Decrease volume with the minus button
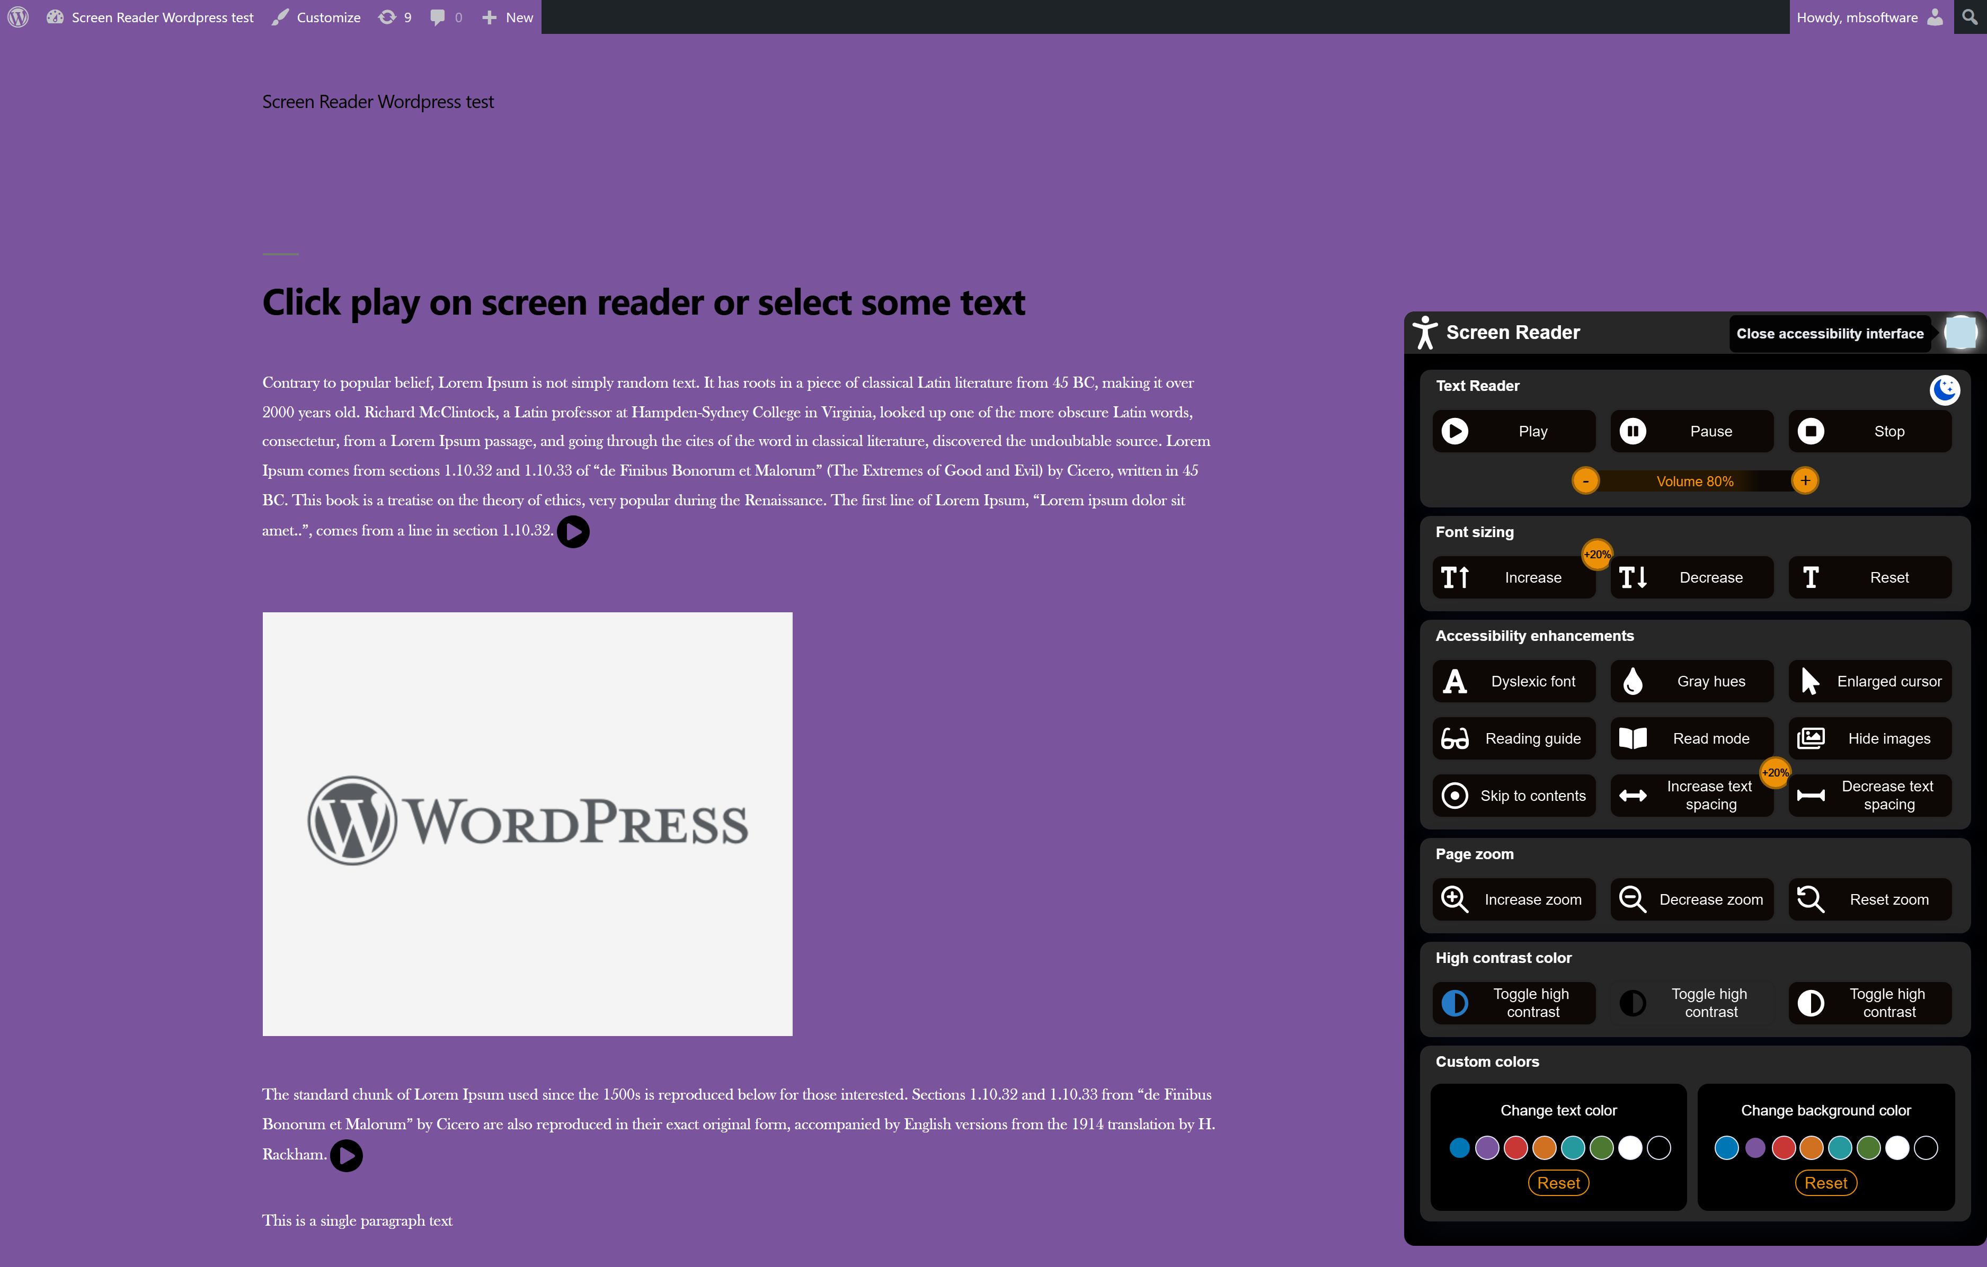The image size is (1987, 1267). [1585, 481]
